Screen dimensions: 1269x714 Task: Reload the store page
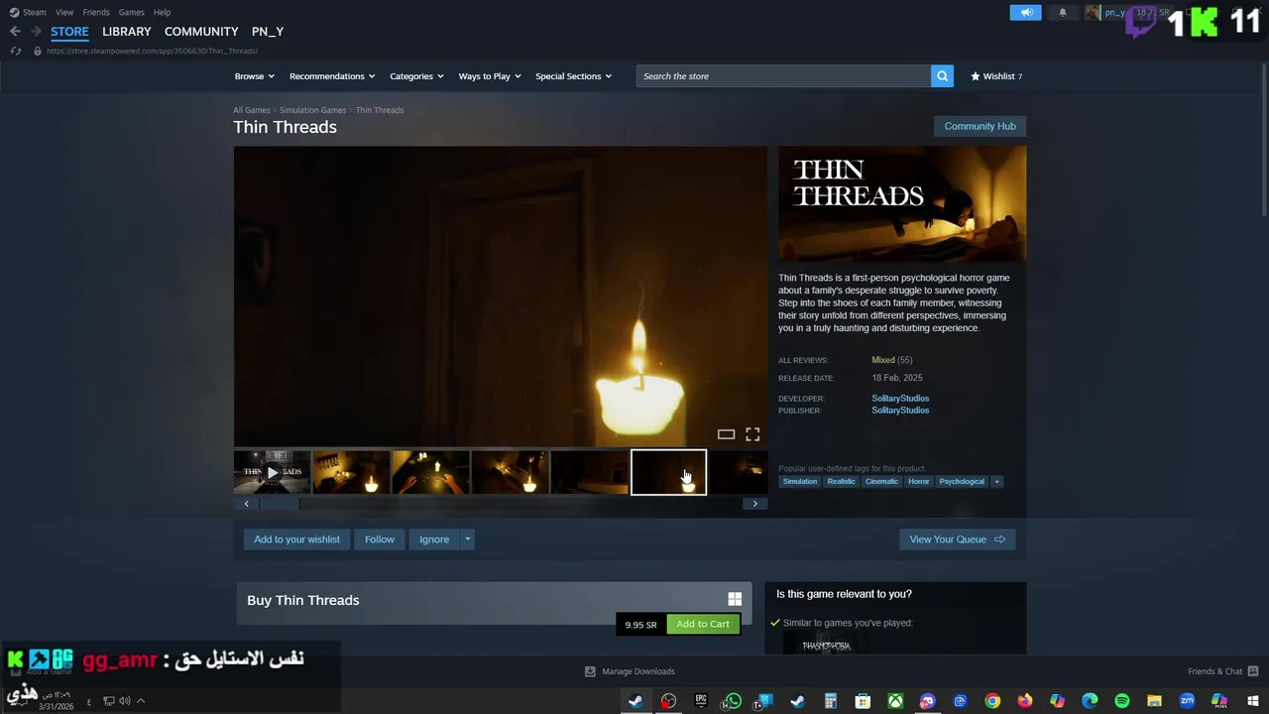tap(15, 51)
